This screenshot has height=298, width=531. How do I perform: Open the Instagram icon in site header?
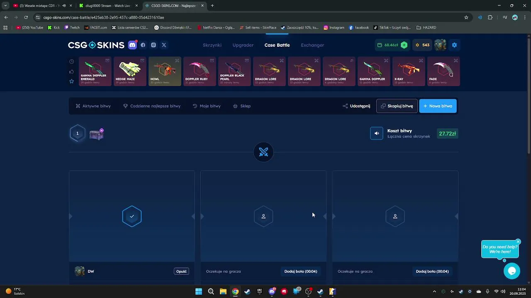pos(153,45)
